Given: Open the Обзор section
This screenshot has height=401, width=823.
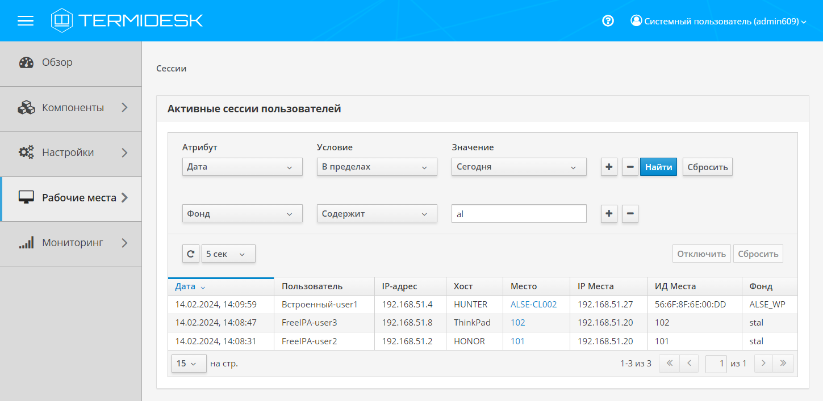Looking at the screenshot, I should 57,62.
